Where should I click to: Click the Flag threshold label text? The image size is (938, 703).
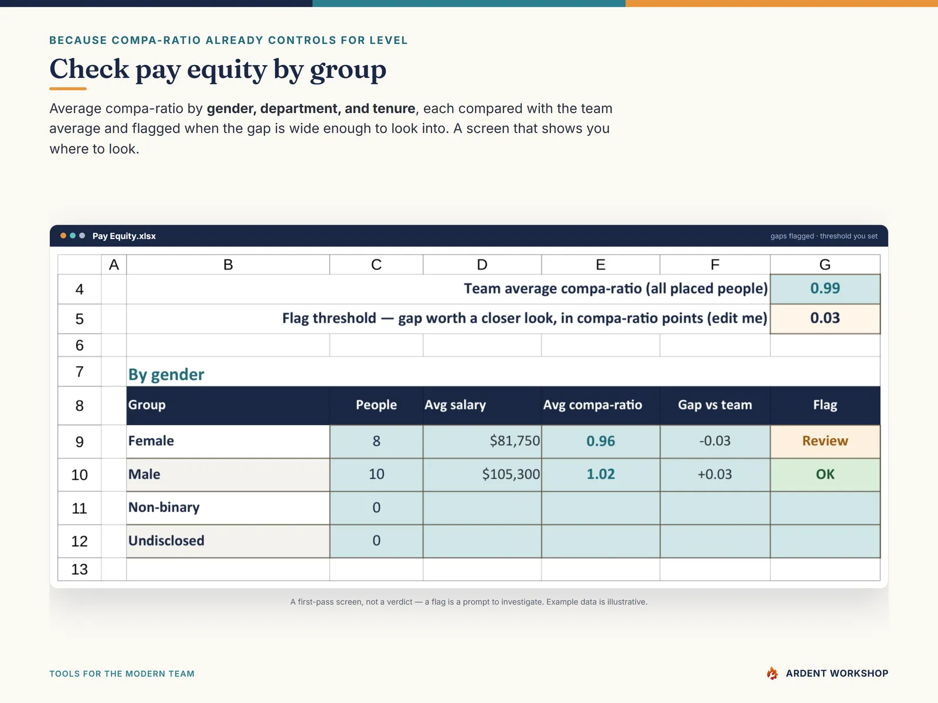pos(525,319)
